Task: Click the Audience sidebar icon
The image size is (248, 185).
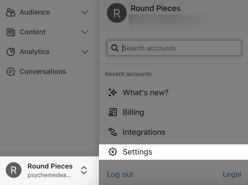Action: 11,12
